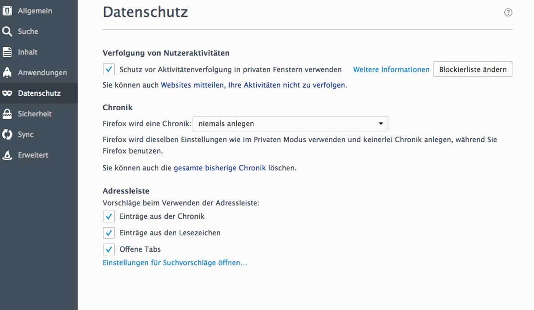Click the Datenschutz mask icon
The image size is (534, 310).
[7, 93]
